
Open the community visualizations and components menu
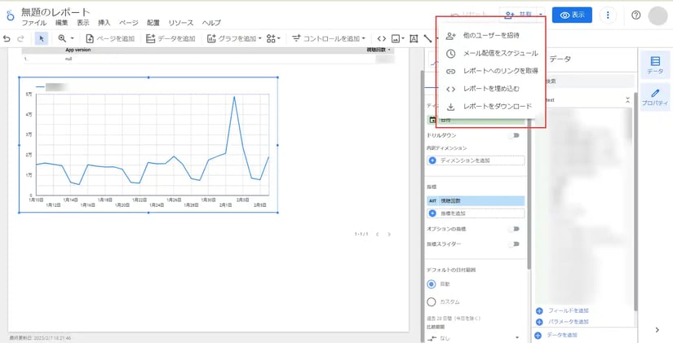[x=273, y=38]
